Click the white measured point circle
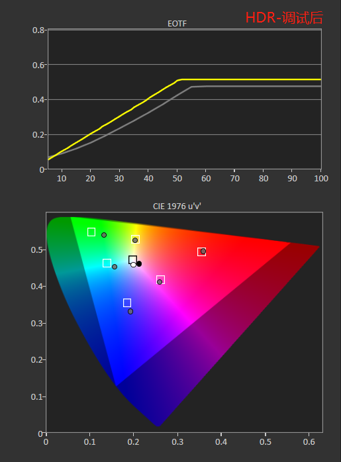The height and width of the screenshot is (462, 341). [133, 265]
